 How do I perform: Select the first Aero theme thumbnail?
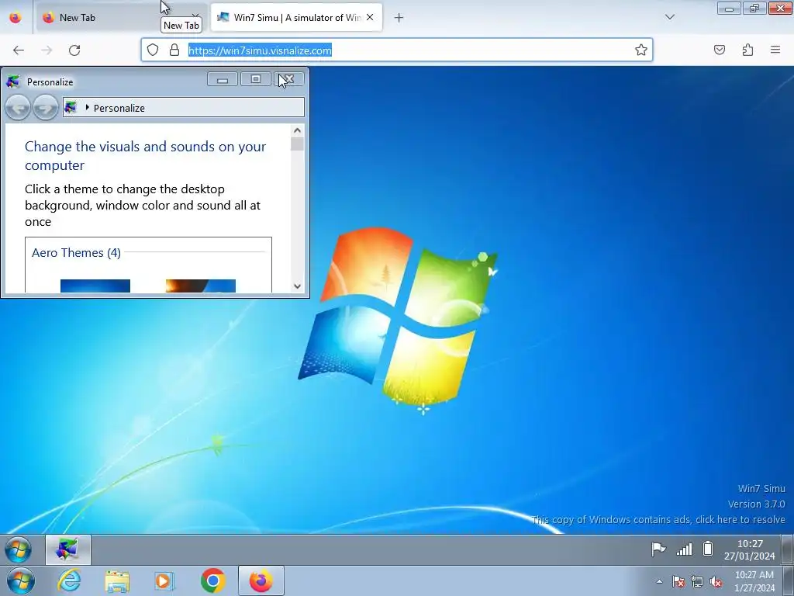(x=95, y=286)
